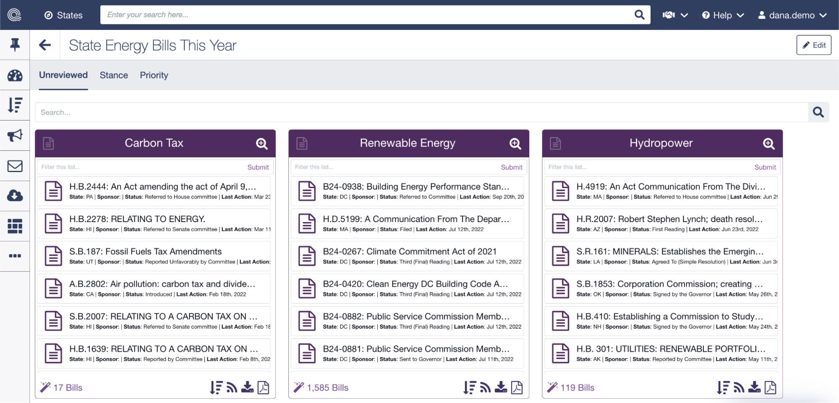Switch to the Priority tab

coord(154,75)
